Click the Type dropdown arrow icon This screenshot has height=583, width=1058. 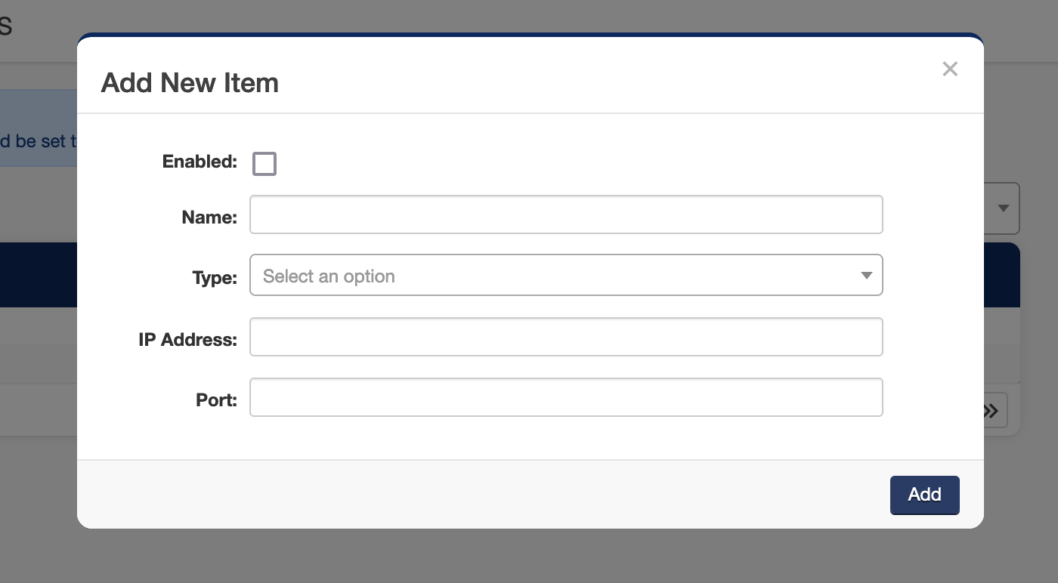pyautogui.click(x=867, y=276)
